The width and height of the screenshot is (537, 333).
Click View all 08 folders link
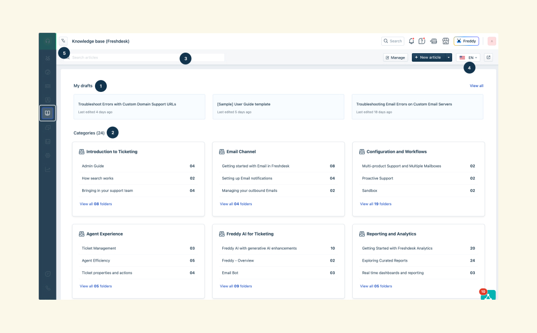(96, 204)
